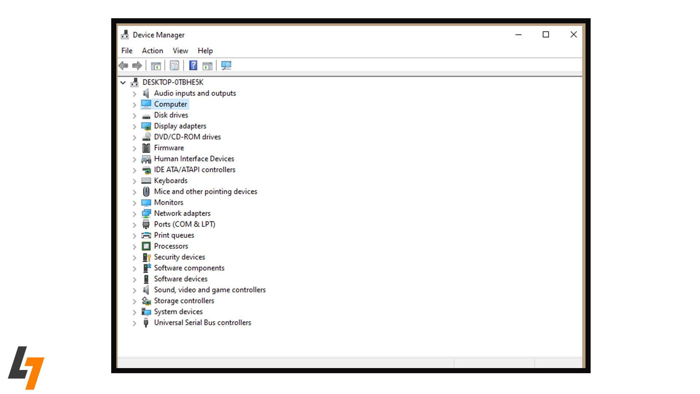Click the back navigation arrow icon

tap(123, 66)
